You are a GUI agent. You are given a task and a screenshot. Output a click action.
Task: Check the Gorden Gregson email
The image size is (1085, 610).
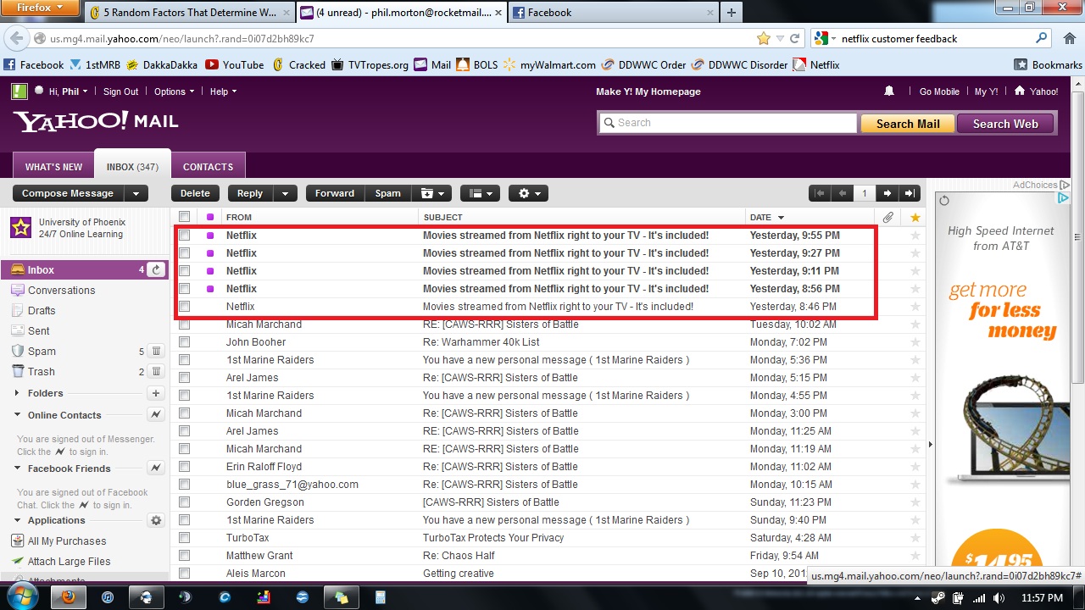click(x=185, y=502)
